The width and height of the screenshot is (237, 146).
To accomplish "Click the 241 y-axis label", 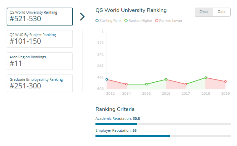I will click(100, 54).
